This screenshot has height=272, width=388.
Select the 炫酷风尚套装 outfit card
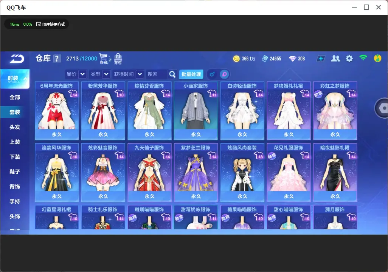pyautogui.click(x=242, y=172)
